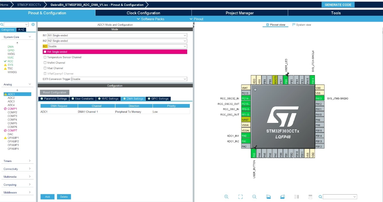Viewport: 383px width, 202px height.
Task: Show the A->Z peripheral list
Action: (x=21, y=30)
